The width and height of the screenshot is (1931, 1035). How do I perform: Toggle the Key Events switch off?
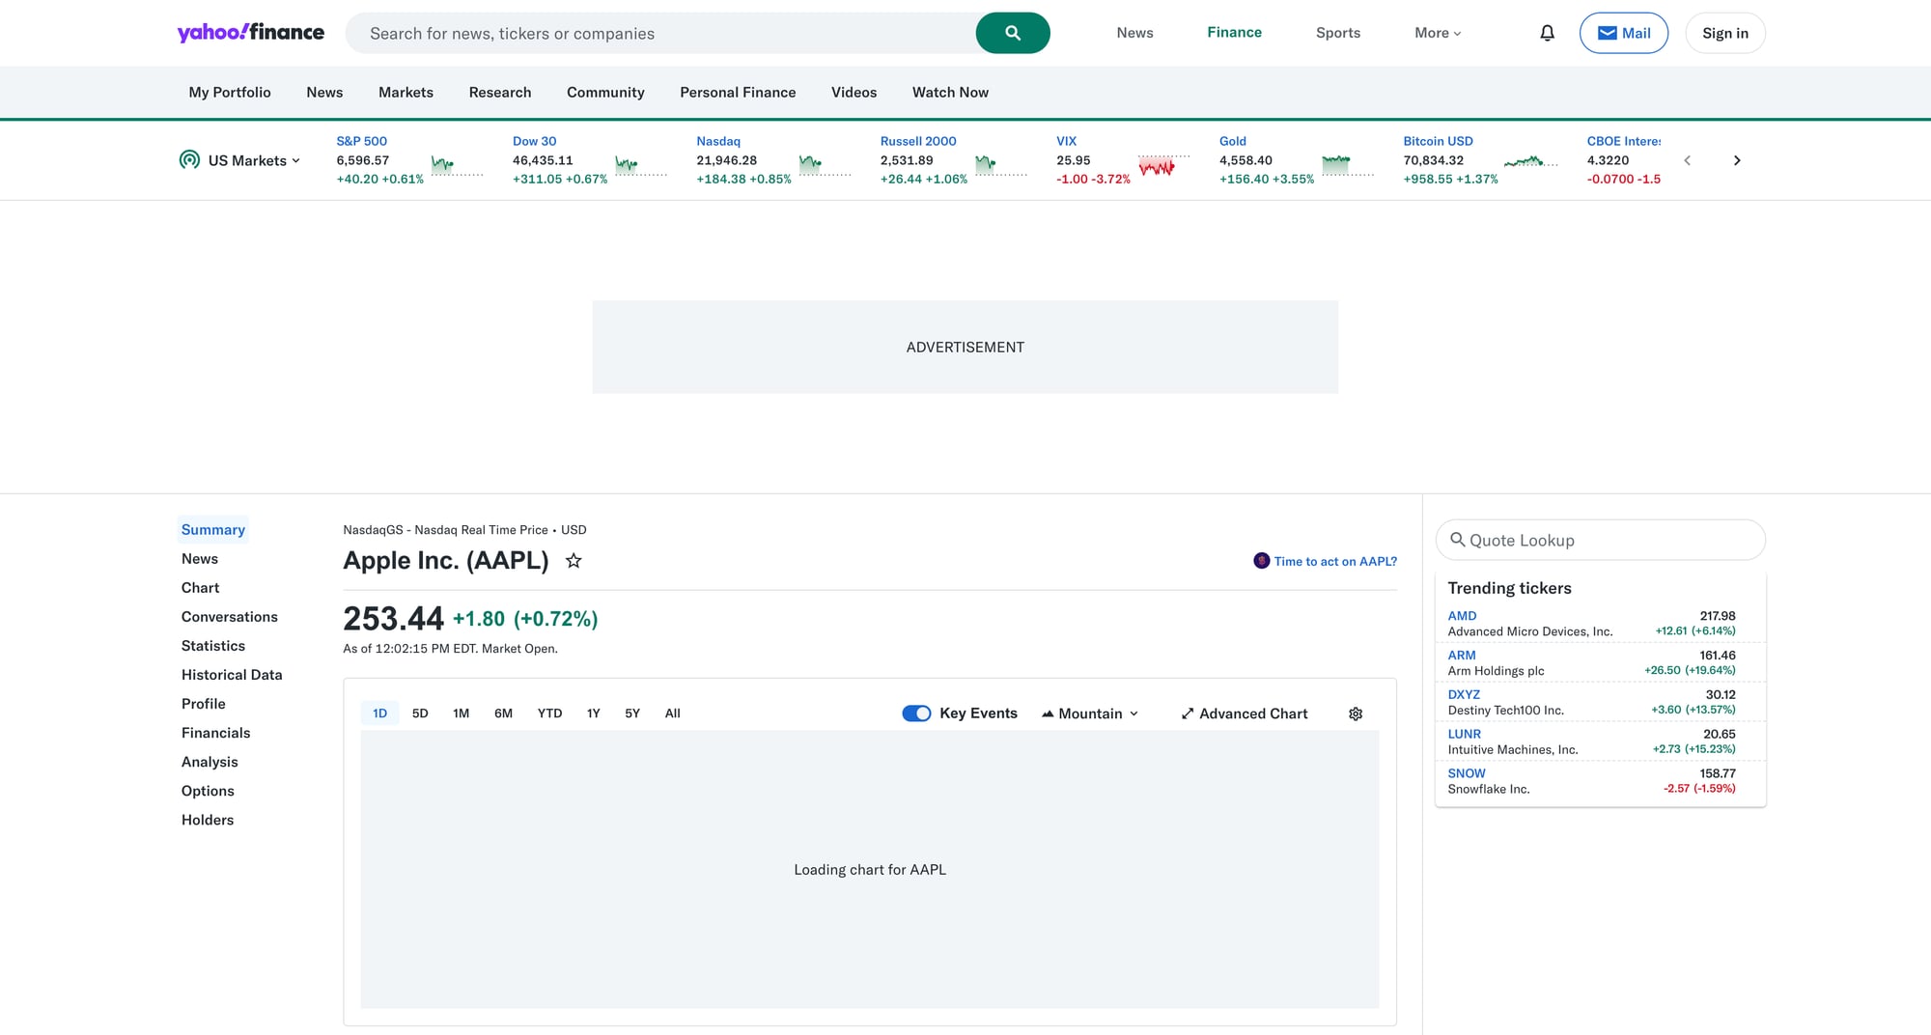click(916, 713)
